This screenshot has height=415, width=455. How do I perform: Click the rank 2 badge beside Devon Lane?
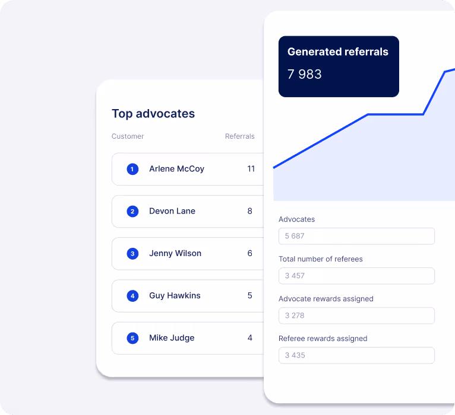(132, 212)
